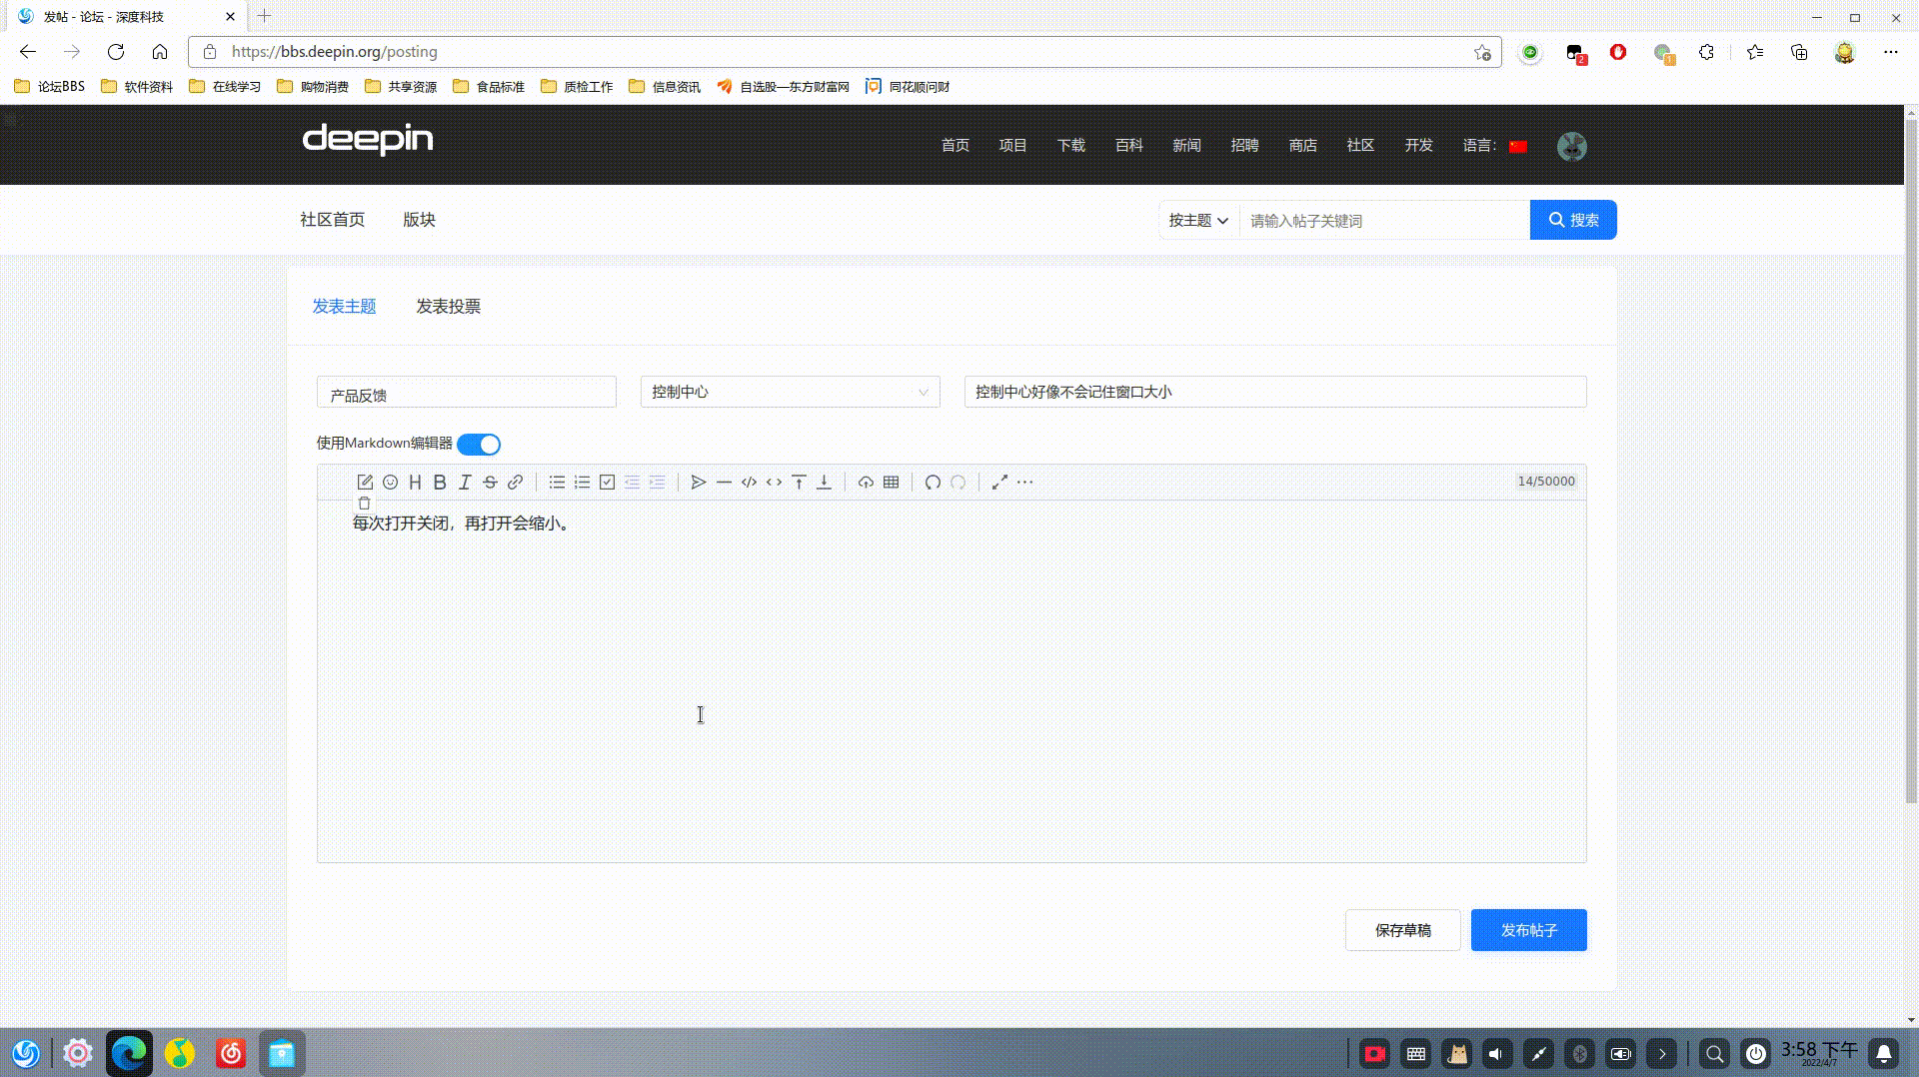Insert a table into the post

point(890,482)
